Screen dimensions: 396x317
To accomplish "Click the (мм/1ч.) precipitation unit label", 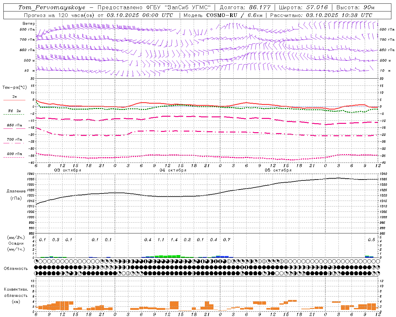I will (x=16, y=249).
